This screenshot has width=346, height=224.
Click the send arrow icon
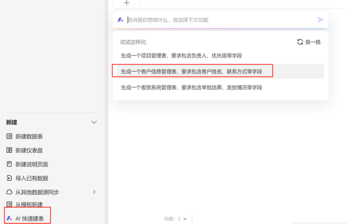[320, 20]
